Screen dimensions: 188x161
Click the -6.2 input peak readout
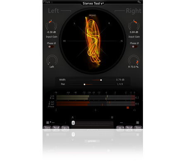[x=137, y=97]
